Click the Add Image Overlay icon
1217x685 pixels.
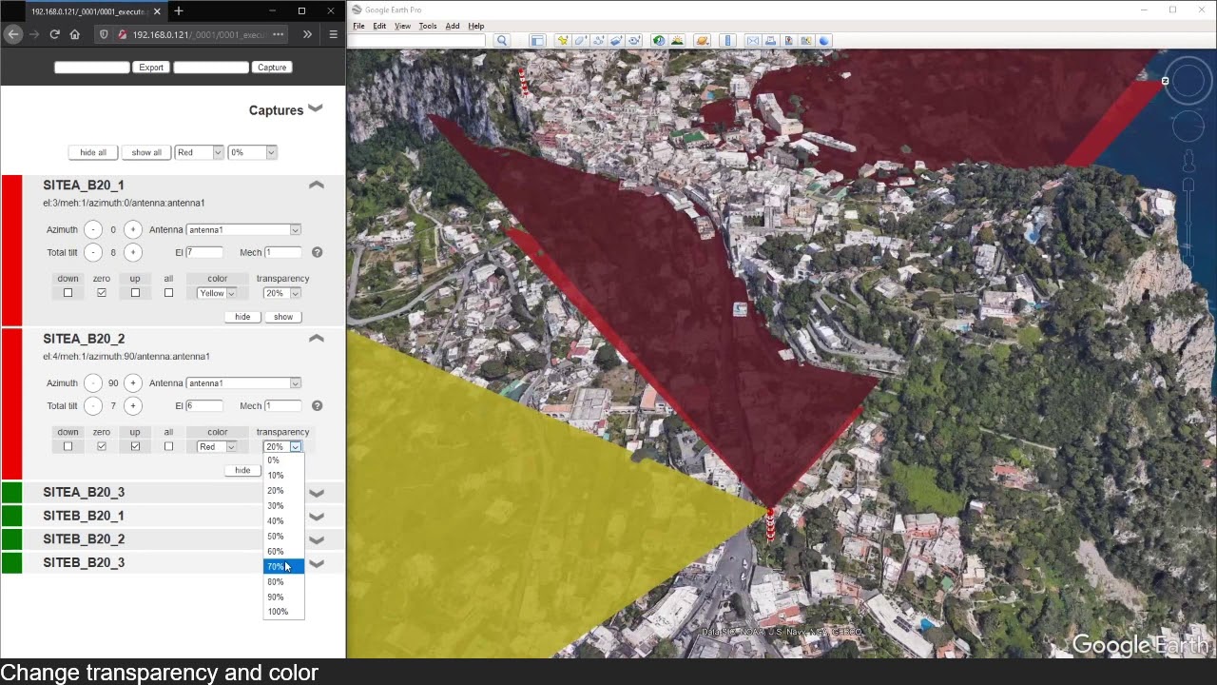(616, 40)
